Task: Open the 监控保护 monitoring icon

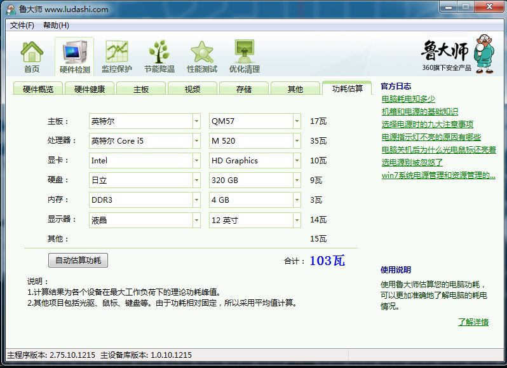Action: click(x=117, y=57)
